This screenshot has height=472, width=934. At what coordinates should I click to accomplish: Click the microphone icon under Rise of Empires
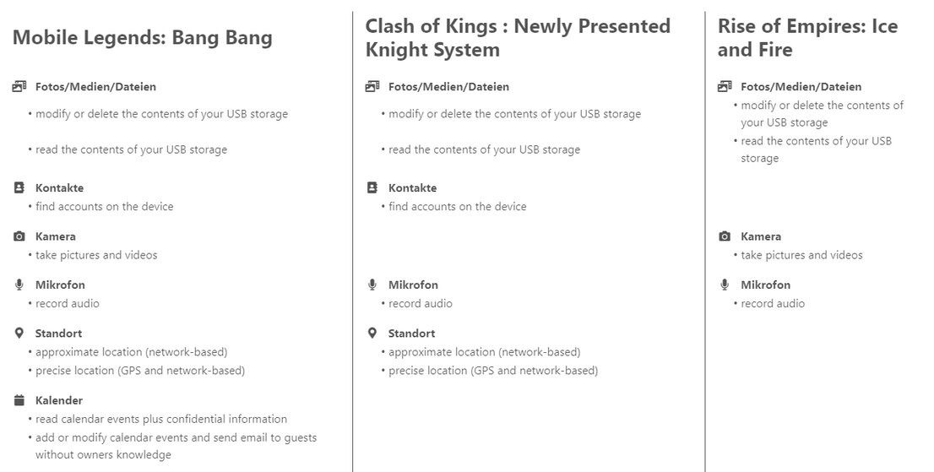point(725,285)
